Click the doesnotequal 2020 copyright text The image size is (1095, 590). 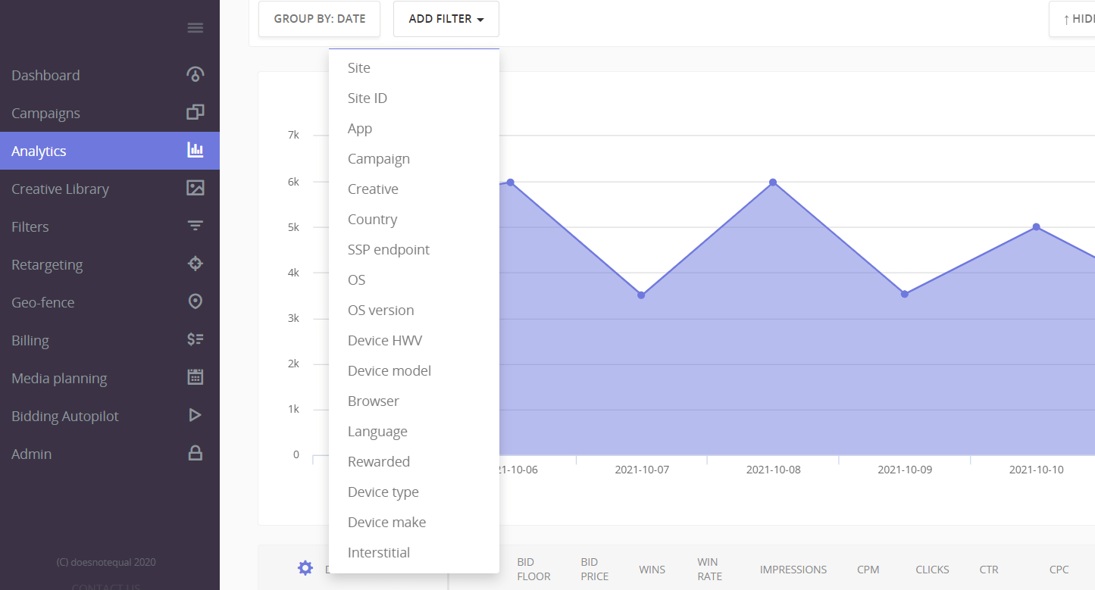point(106,562)
